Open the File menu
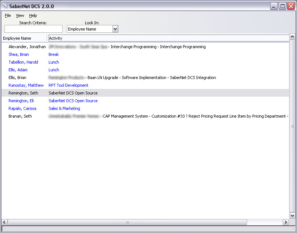This screenshot has width=297, height=233. (8, 15)
